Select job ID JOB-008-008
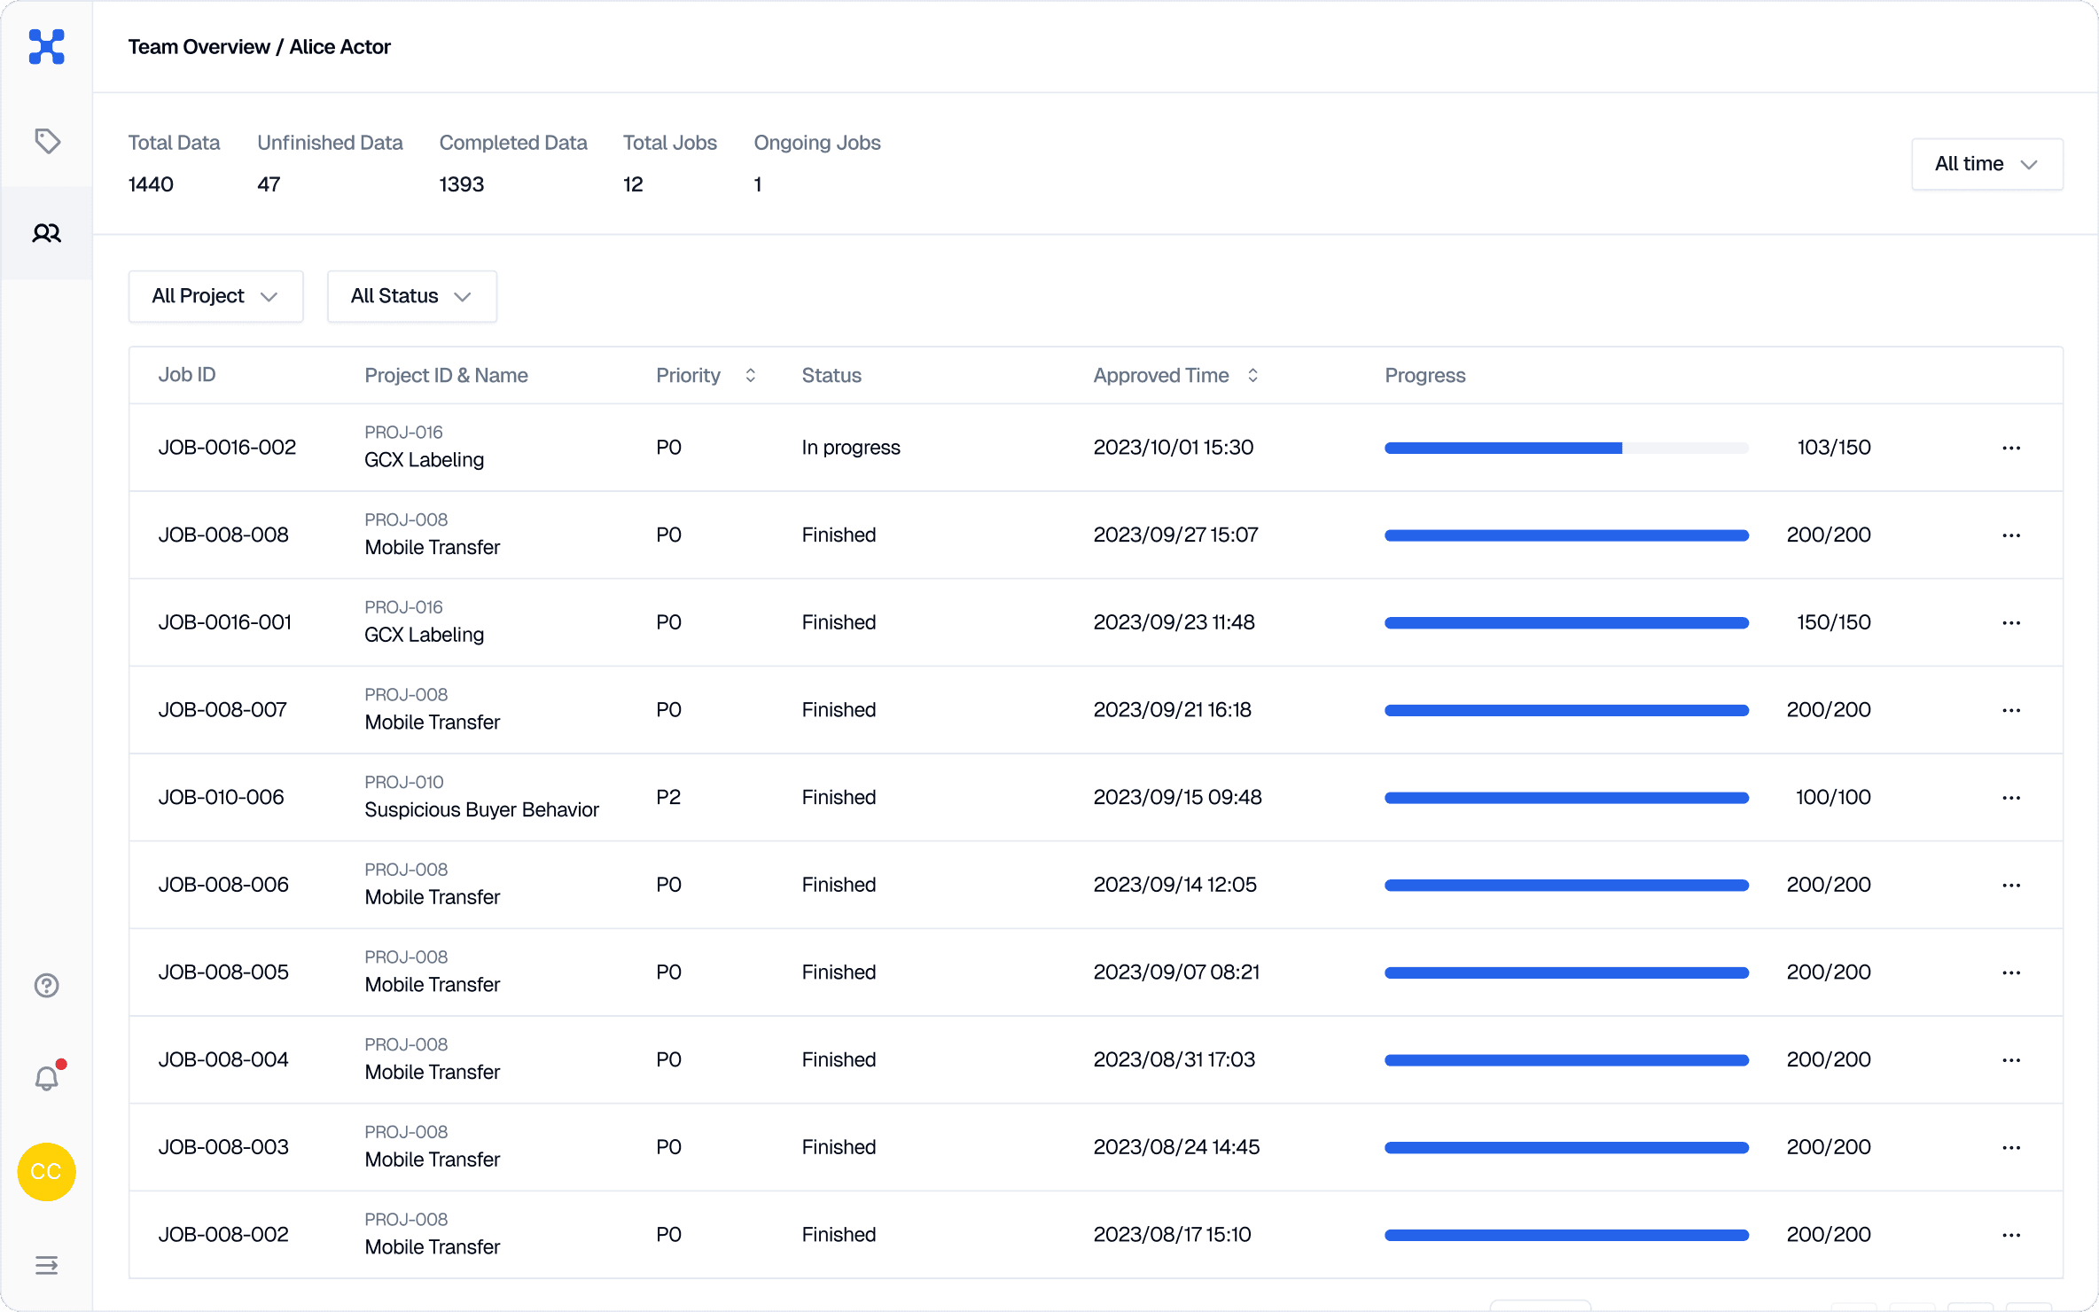2099x1312 pixels. (223, 535)
